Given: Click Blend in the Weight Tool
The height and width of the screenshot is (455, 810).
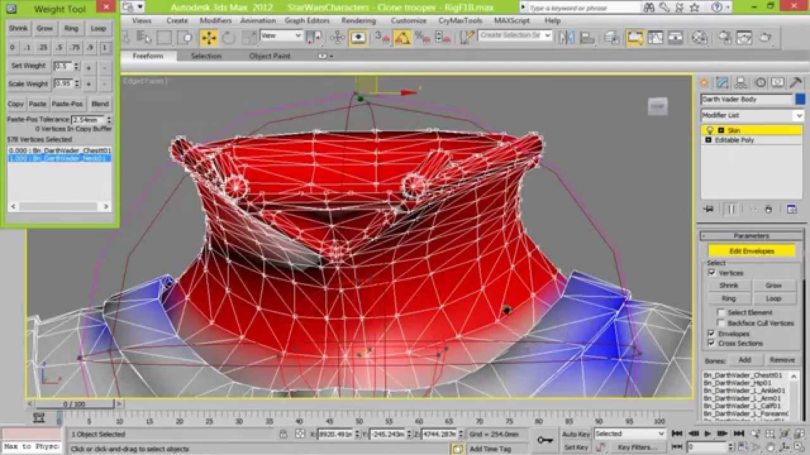Looking at the screenshot, I should 100,104.
